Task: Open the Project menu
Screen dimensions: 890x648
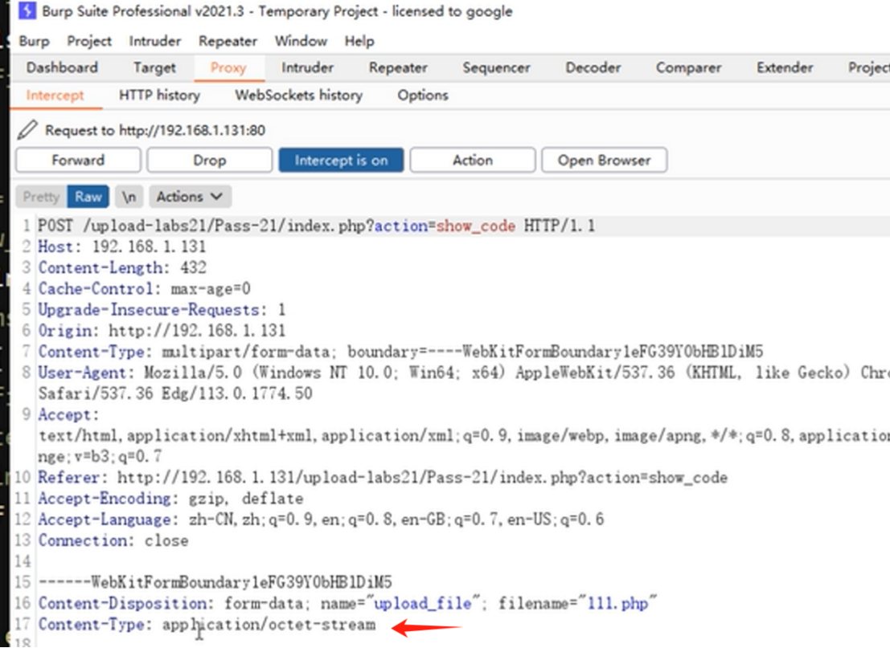Action: pos(89,41)
